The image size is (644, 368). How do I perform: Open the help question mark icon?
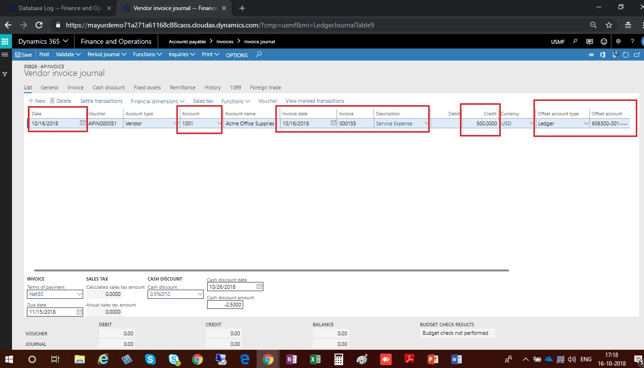click(632, 41)
